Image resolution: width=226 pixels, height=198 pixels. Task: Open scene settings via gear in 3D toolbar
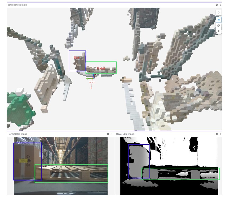point(219,31)
